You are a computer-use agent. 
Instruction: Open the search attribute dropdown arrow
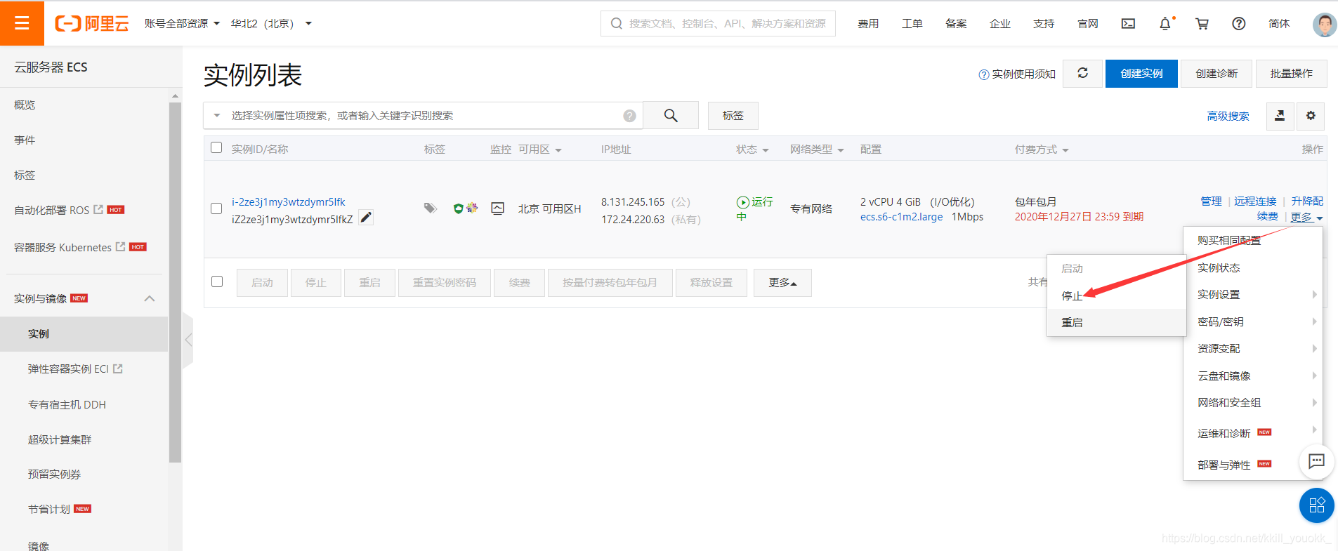coord(217,116)
